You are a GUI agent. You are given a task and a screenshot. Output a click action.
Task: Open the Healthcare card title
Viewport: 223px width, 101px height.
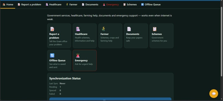click(x=81, y=34)
